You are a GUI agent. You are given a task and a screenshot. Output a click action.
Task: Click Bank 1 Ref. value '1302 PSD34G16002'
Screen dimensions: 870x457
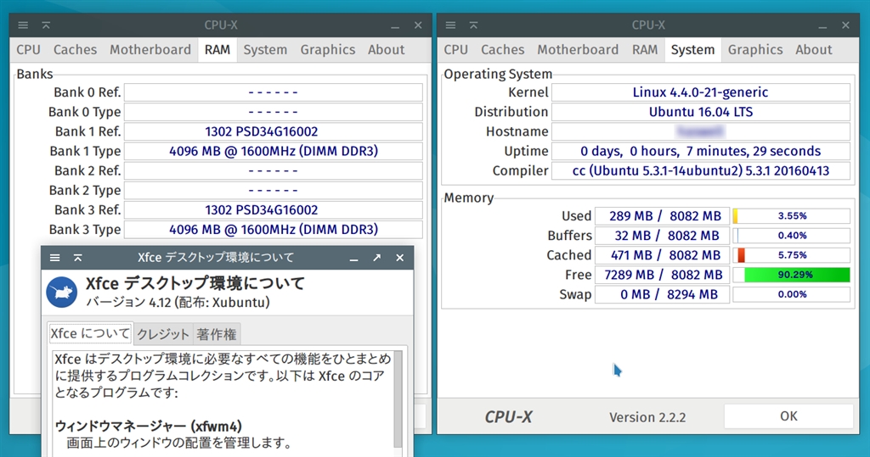(x=273, y=131)
